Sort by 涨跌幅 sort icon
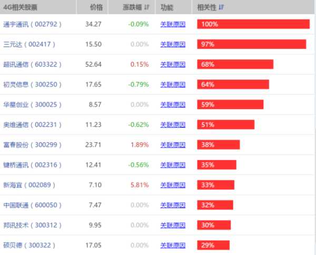 pos(146,7)
